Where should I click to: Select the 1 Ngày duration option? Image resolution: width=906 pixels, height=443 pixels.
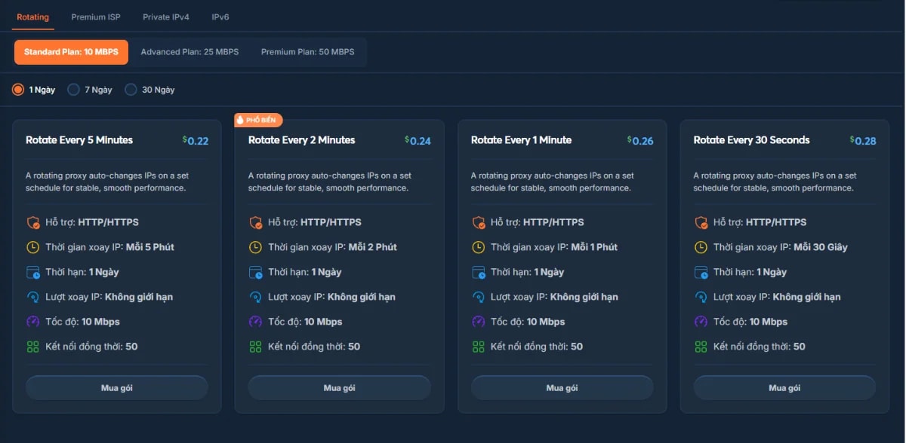click(x=18, y=89)
